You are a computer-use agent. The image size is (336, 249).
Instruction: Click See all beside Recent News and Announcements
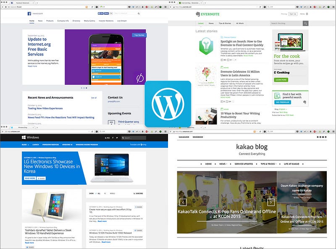pos(94,98)
